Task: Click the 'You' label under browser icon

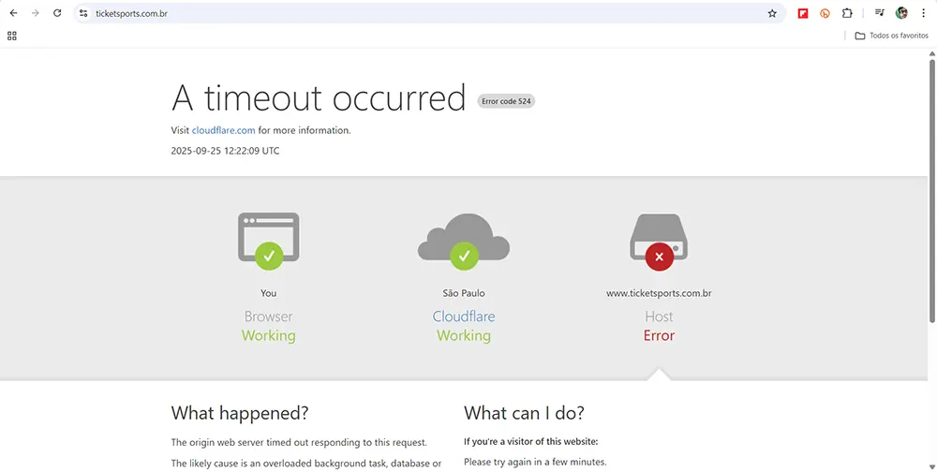Action: 268,293
